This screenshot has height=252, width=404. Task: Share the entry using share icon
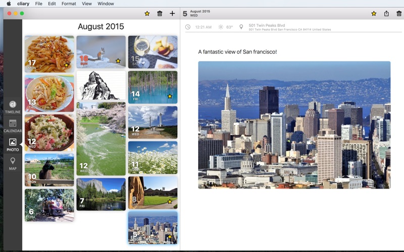[386, 14]
